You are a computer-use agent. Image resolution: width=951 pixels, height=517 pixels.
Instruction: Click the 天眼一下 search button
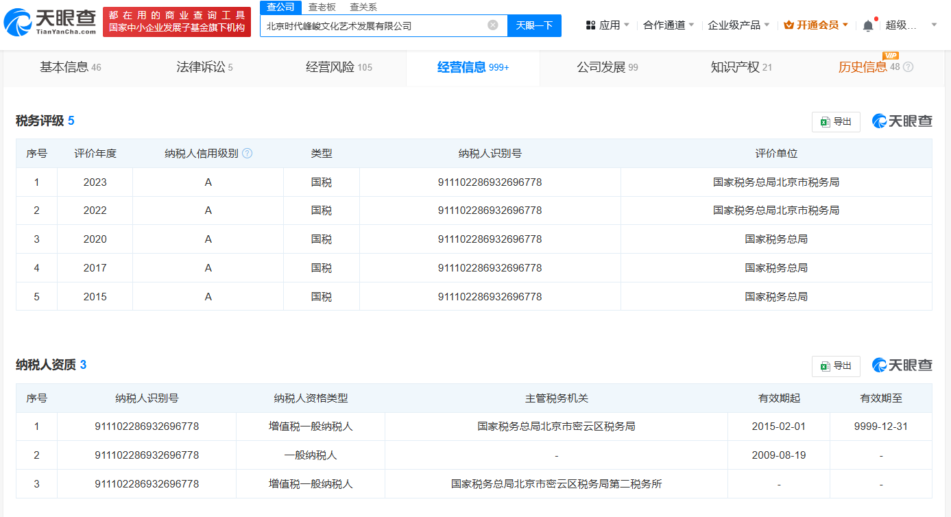534,25
